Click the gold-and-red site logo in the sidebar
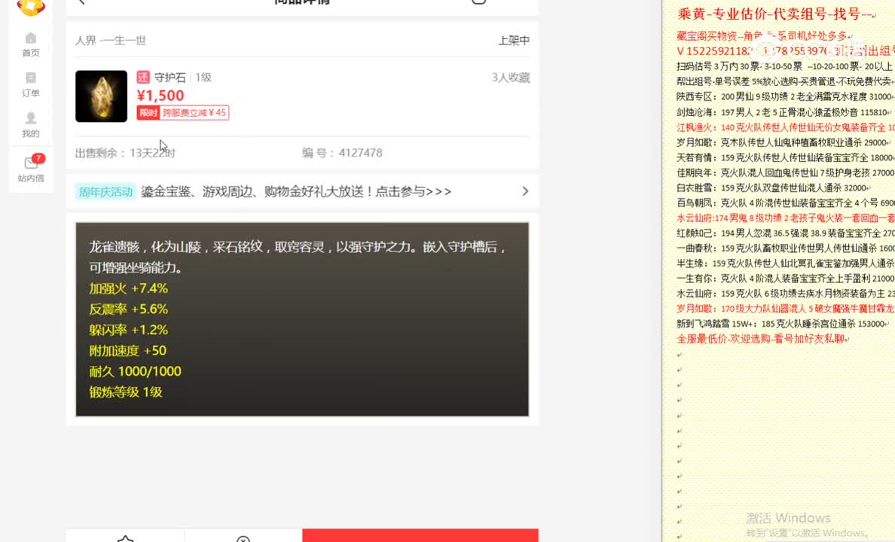The height and width of the screenshot is (542, 895). point(31,8)
